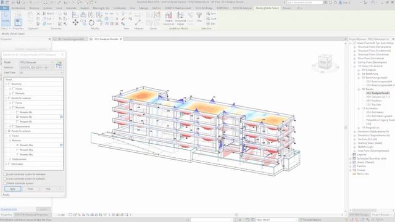Collapse the 06 Results node
The image size is (395, 222).
pyautogui.click(x=359, y=89)
